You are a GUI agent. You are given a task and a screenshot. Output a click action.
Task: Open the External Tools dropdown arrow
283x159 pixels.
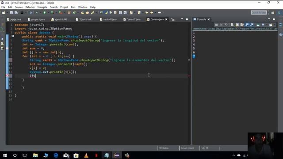pos(64,13)
